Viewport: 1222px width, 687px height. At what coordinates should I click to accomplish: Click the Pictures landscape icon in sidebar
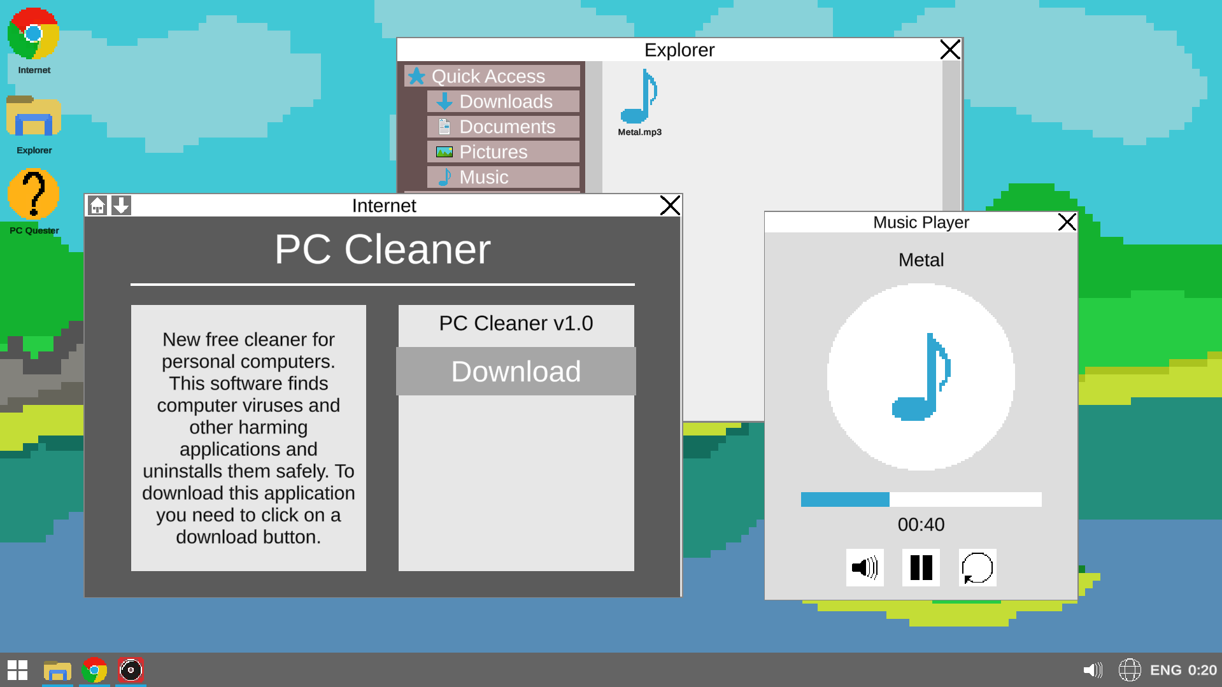coord(444,152)
